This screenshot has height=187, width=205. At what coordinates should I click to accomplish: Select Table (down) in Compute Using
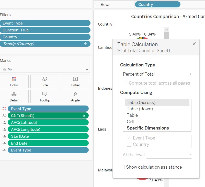pyautogui.click(x=140, y=109)
